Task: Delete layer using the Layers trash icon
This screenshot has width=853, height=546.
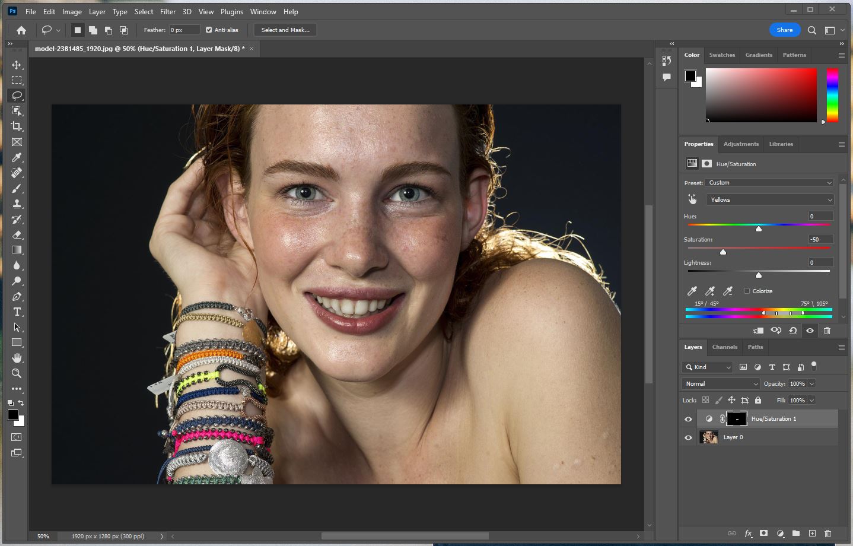Action: (x=828, y=534)
